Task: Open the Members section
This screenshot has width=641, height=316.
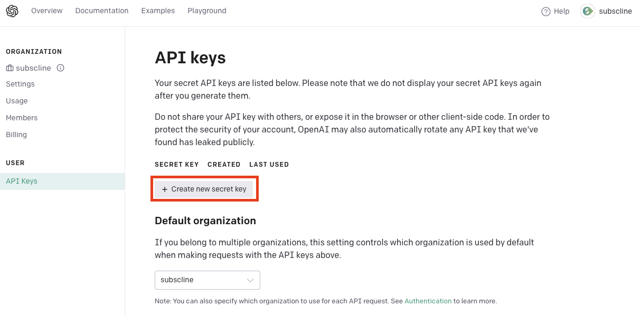Action: click(22, 118)
